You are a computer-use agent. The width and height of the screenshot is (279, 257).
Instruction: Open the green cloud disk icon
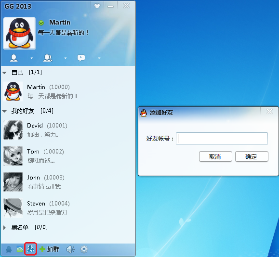(x=20, y=249)
